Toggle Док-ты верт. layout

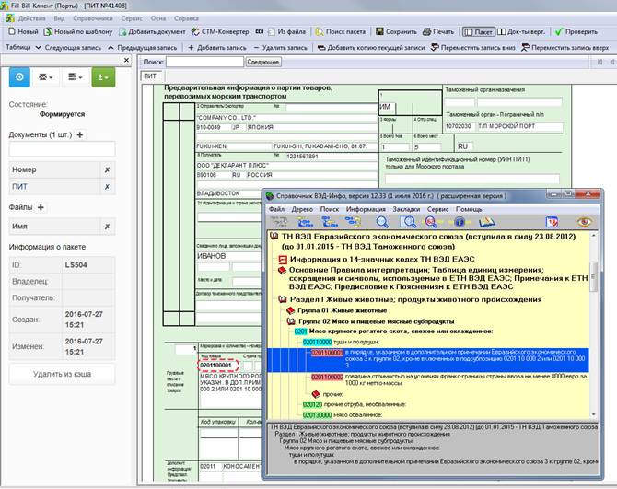(x=521, y=31)
